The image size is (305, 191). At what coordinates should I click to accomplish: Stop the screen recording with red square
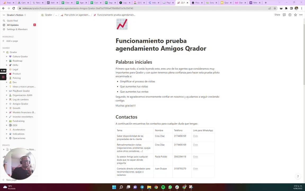pos(3,77)
